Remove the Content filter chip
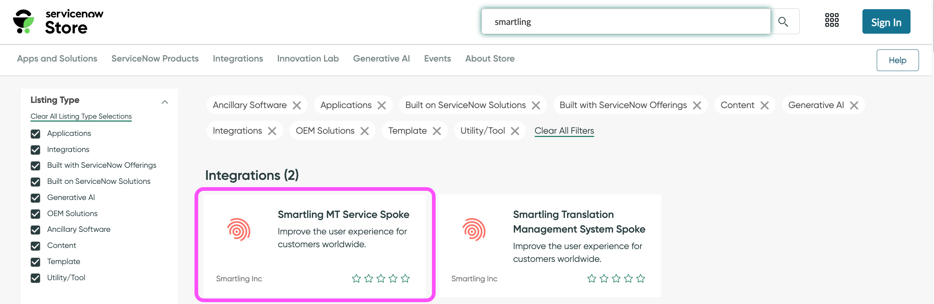Viewport: 934px width, 304px height. pos(764,105)
